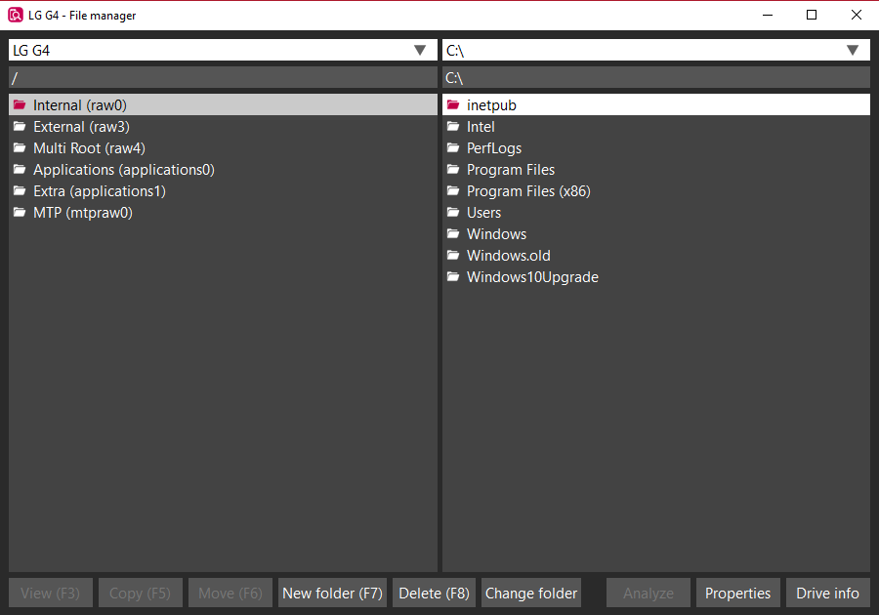Image resolution: width=879 pixels, height=615 pixels.
Task: Click the folder icon beside MTP (mtpraw0)
Action: pyautogui.click(x=20, y=213)
